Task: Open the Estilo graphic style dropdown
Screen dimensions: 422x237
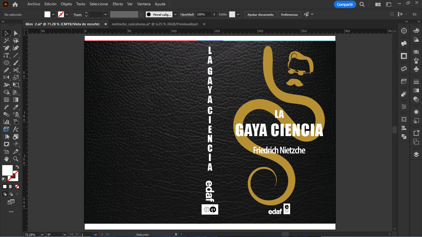Action: coord(238,15)
